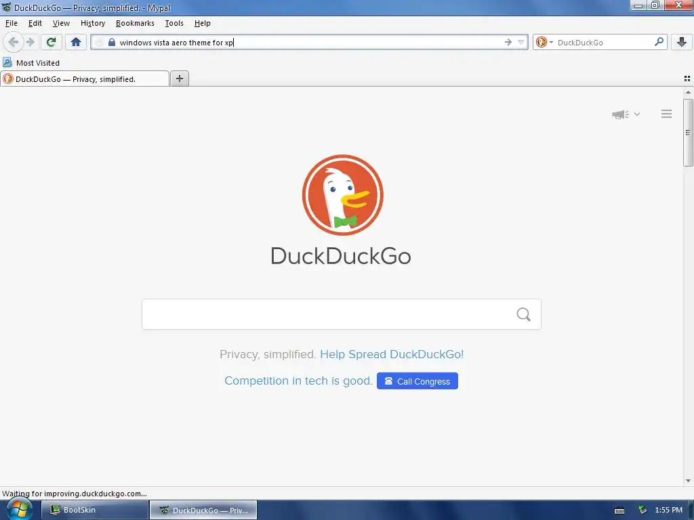Open the History menu
This screenshot has width=694, height=520.
[x=92, y=23]
